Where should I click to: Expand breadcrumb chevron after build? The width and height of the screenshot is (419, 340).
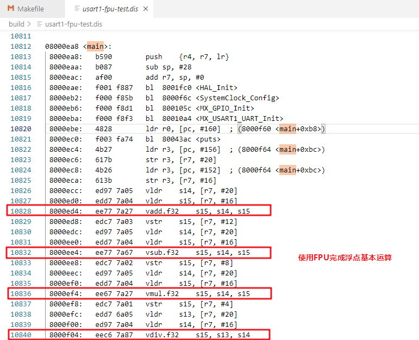[29, 24]
